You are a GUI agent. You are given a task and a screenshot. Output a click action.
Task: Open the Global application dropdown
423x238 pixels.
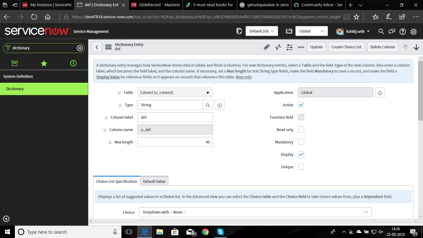[311, 31]
